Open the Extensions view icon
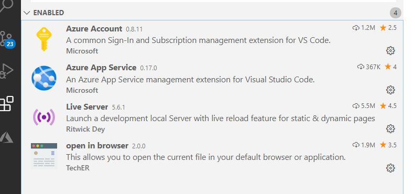Image resolution: width=415 pixels, height=194 pixels. click(6, 103)
